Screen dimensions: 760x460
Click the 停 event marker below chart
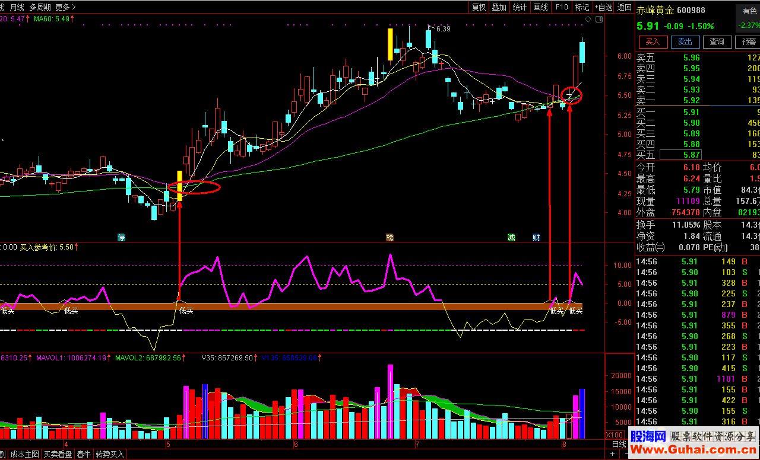click(122, 237)
